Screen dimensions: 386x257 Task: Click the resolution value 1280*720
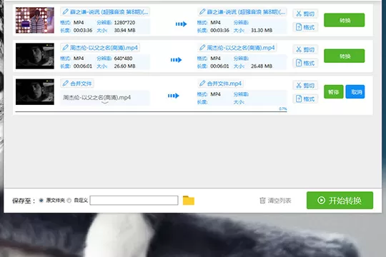click(x=124, y=23)
